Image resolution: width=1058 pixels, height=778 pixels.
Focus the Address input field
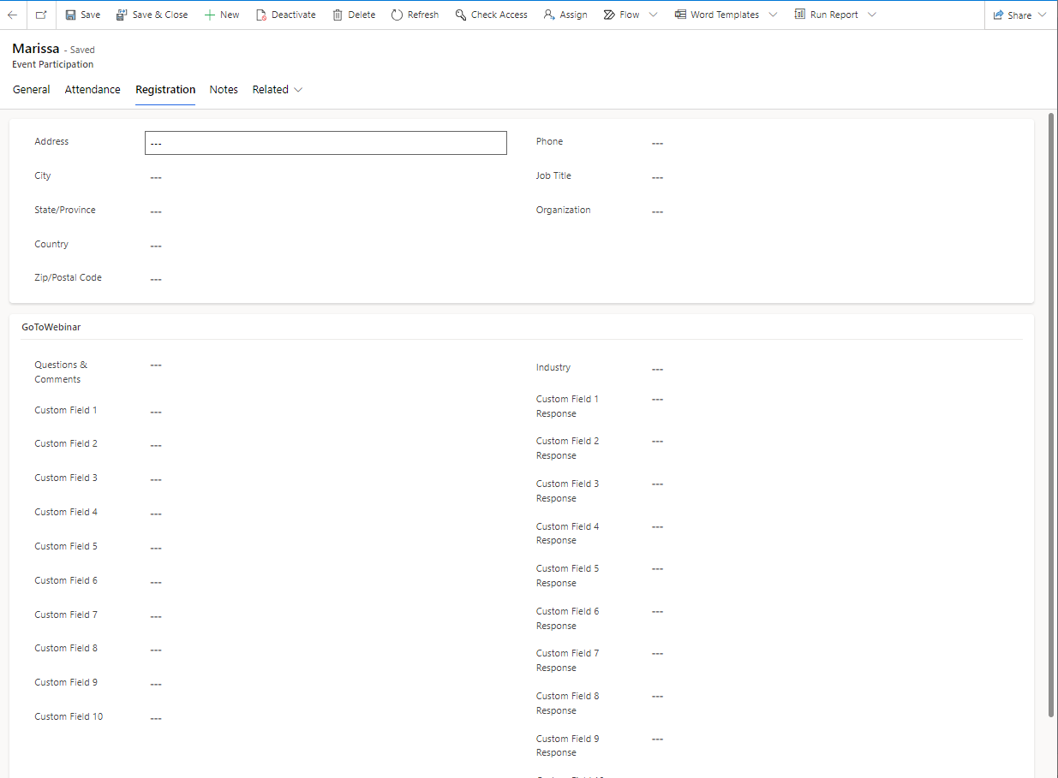click(x=326, y=143)
